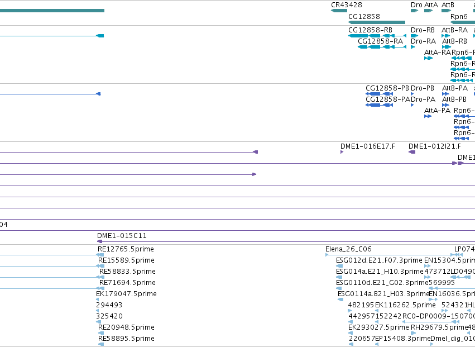Screen dimensions: 475x347
Task: Select transcript CG12858-RA
Action: coord(382,47)
